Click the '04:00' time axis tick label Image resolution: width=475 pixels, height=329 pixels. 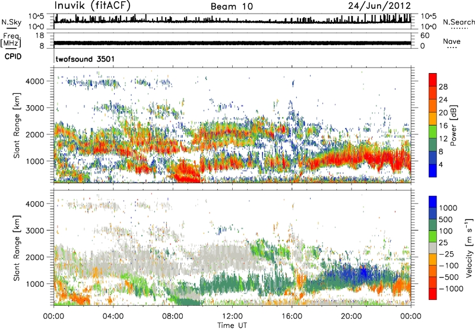[x=113, y=317]
